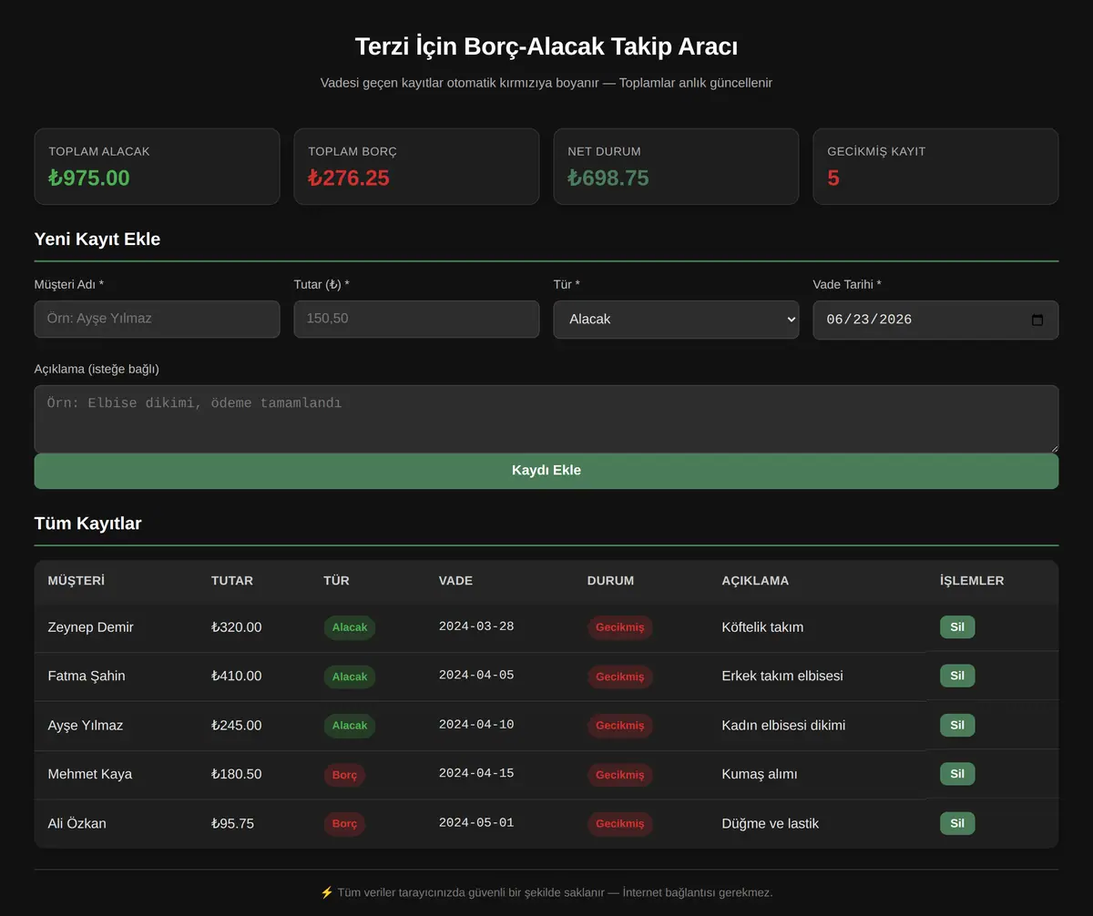Click Gecikmiş status in Ali Özkan row
1093x916 pixels.
click(x=620, y=824)
